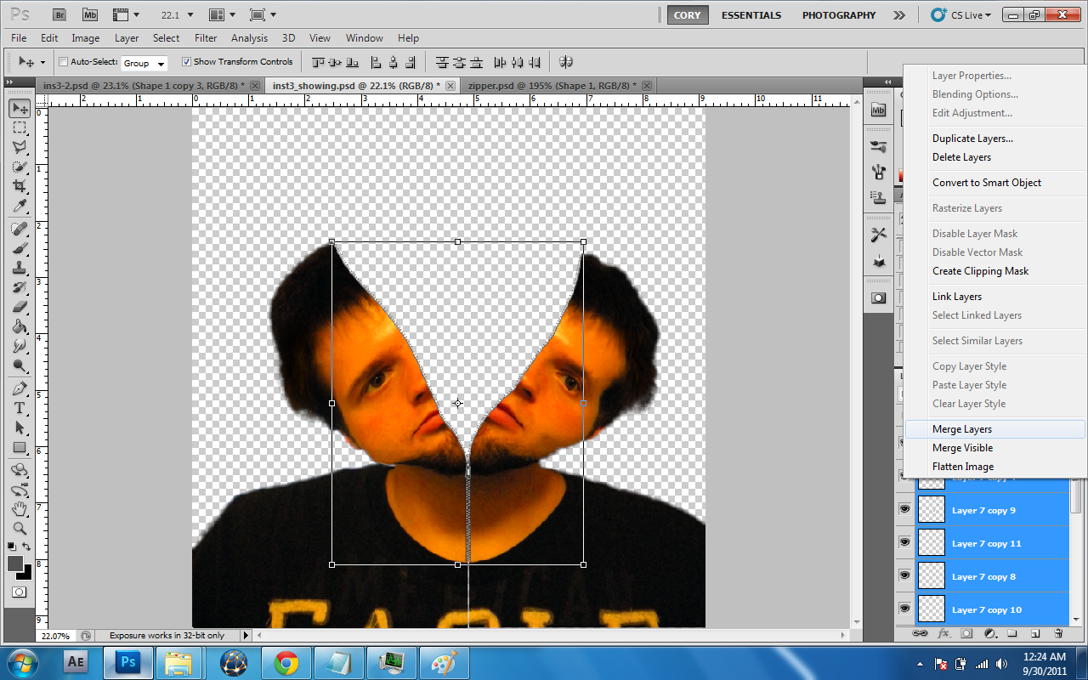Image resolution: width=1088 pixels, height=680 pixels.
Task: Reset default foreground and background colors
Action: (12, 547)
